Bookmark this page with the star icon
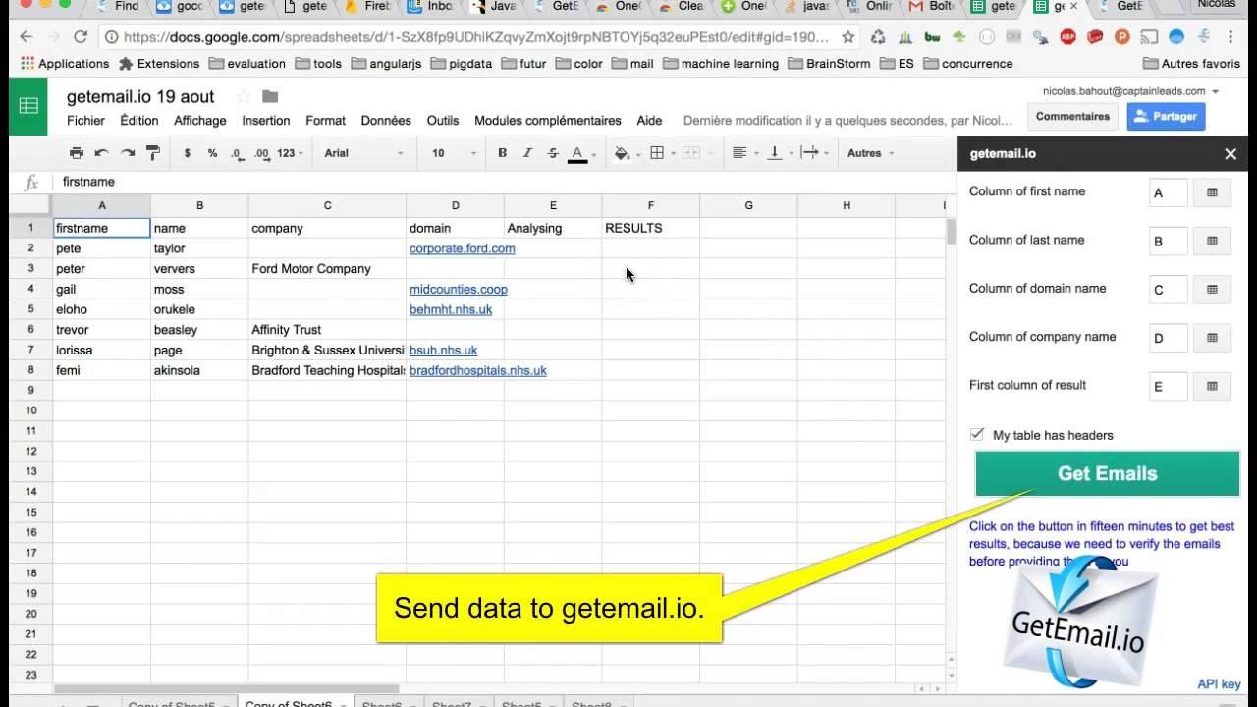 click(848, 37)
